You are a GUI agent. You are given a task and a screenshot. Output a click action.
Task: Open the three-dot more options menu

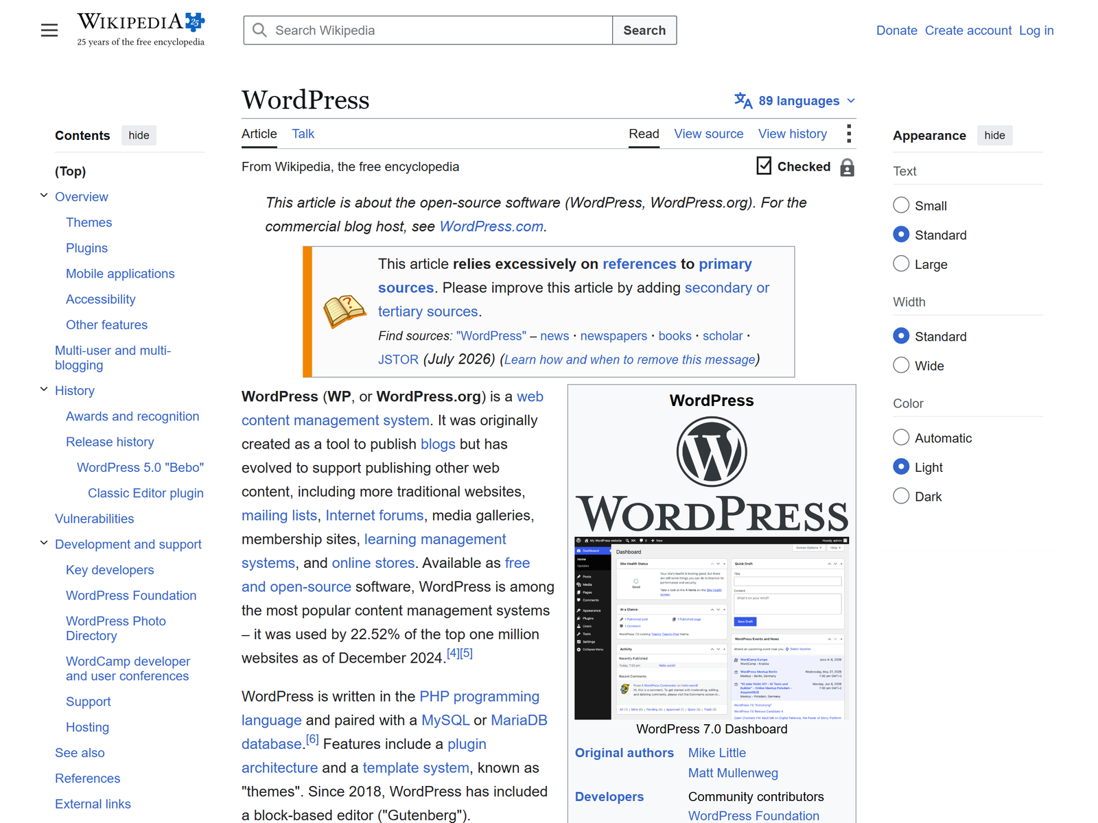click(849, 134)
